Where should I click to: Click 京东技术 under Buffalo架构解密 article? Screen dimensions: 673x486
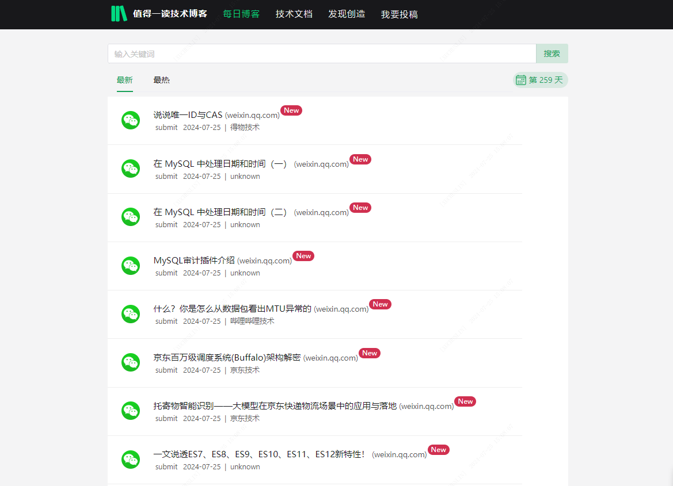point(245,370)
